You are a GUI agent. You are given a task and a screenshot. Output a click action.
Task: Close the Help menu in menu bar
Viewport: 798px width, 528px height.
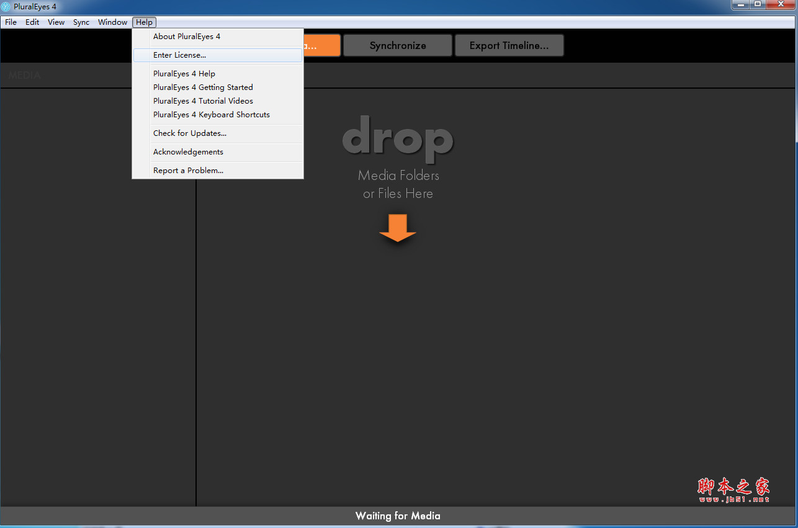(x=144, y=22)
